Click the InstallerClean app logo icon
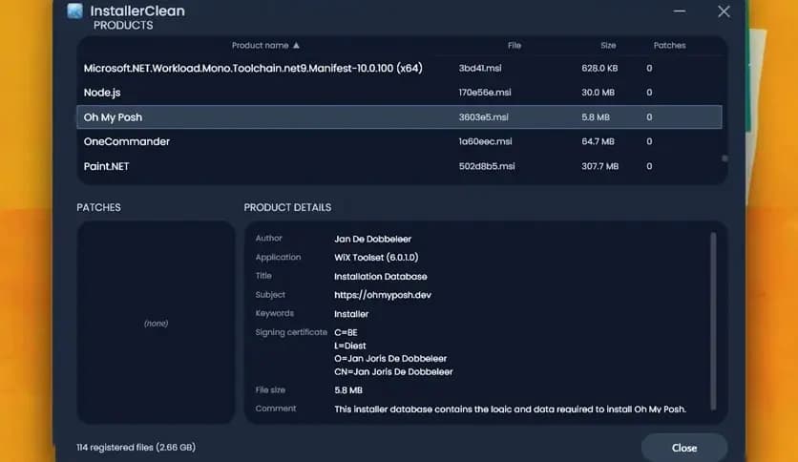The image size is (798, 462). coord(74,10)
